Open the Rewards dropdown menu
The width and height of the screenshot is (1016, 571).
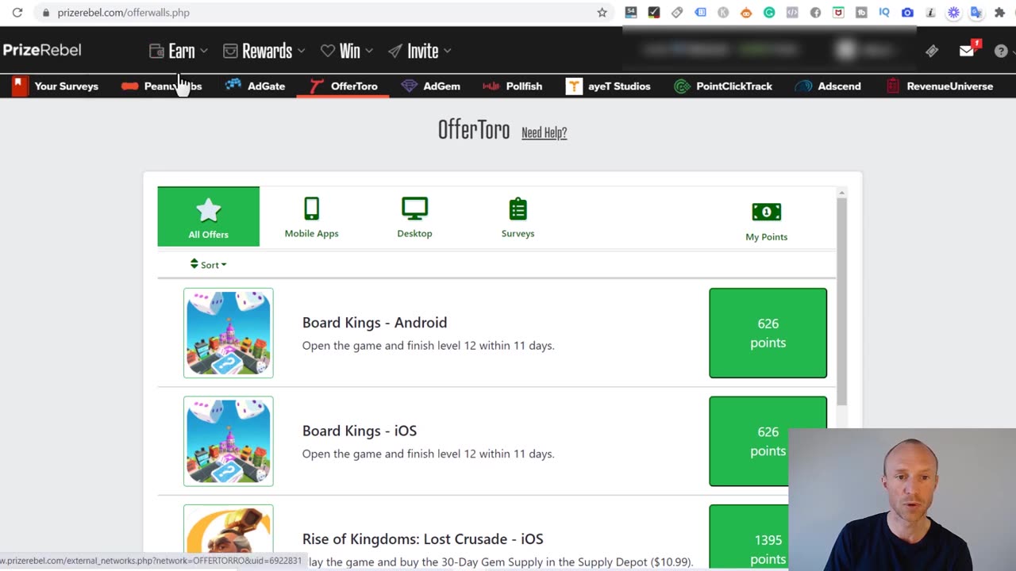tap(264, 51)
